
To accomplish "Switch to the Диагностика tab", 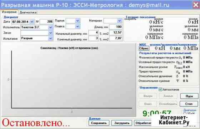I will click(x=28, y=12).
